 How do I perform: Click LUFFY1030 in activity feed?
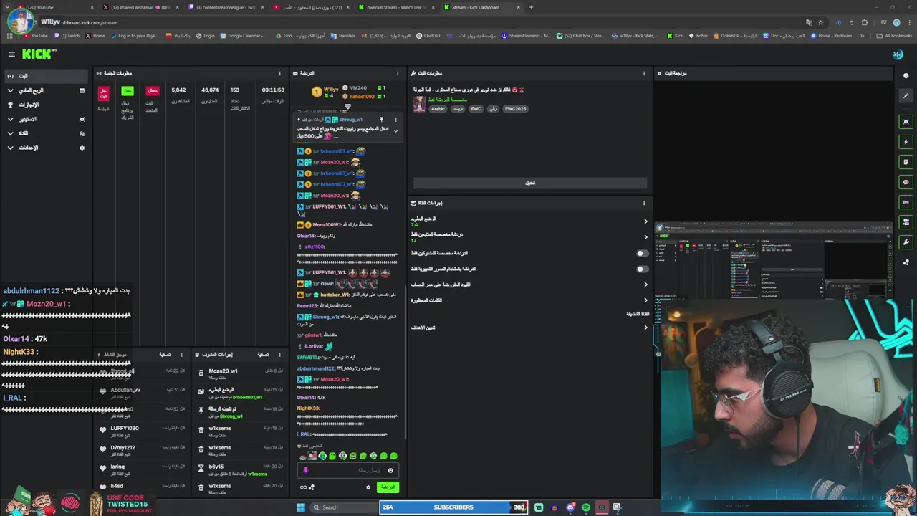point(125,429)
